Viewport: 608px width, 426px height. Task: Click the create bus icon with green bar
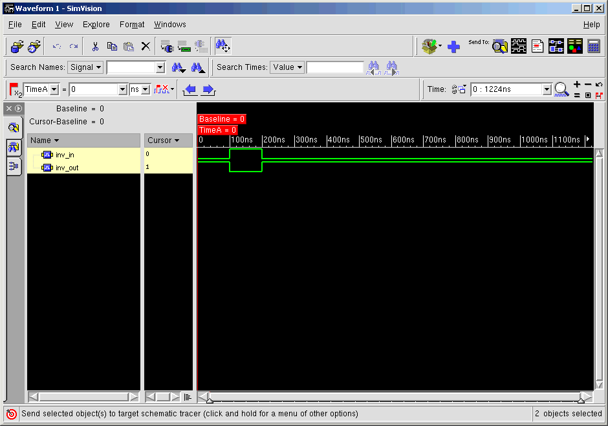click(184, 47)
